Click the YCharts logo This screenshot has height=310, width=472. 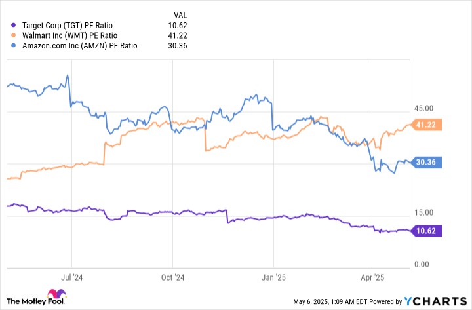(x=436, y=301)
